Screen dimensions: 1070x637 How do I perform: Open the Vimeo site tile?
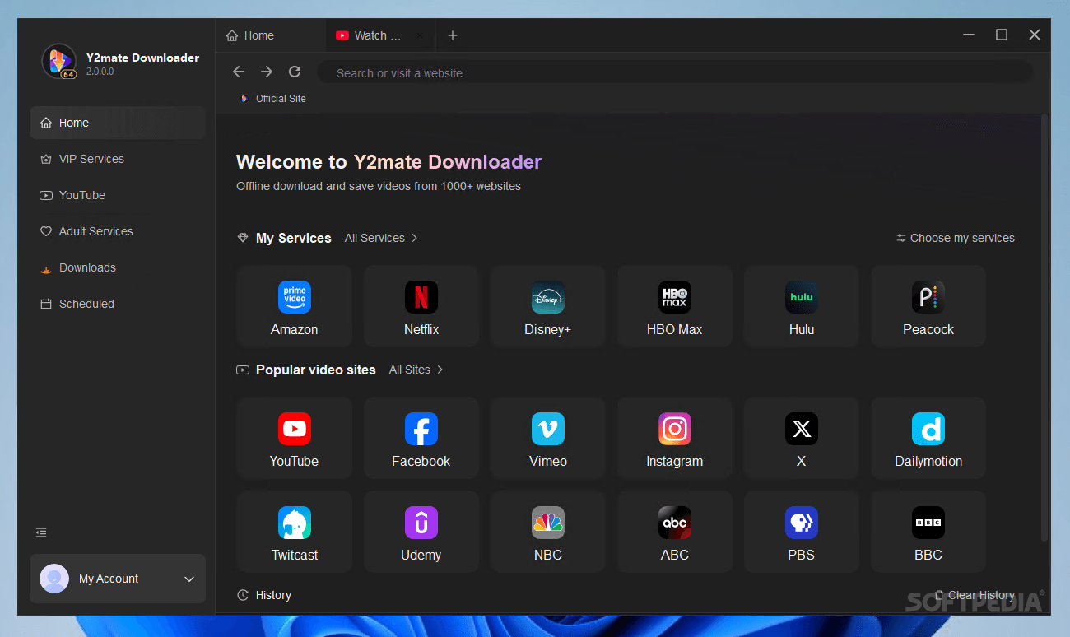click(x=547, y=438)
